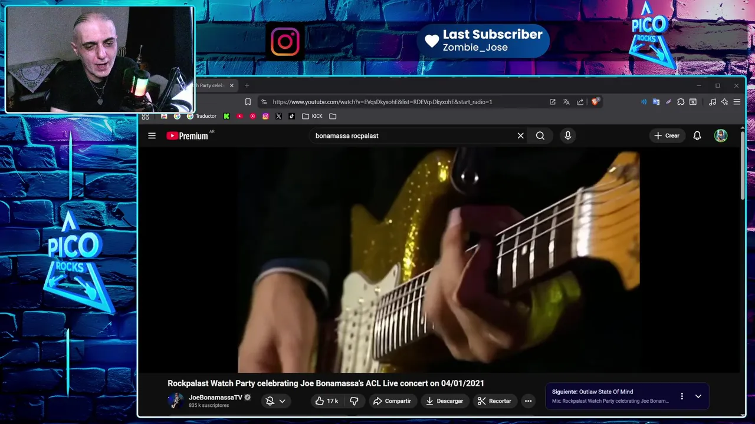Open the Instagram icon in stream overlay

click(x=285, y=41)
